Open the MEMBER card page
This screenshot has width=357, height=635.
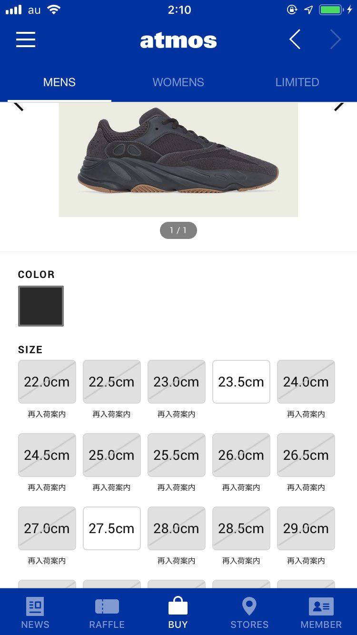coord(321,612)
